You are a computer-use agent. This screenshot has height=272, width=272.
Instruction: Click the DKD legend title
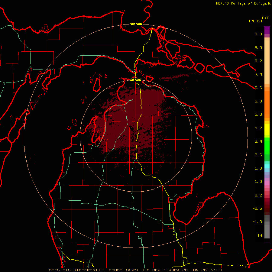[265, 18]
